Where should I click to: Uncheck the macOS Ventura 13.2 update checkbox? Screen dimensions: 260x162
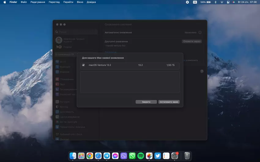coord(84,65)
